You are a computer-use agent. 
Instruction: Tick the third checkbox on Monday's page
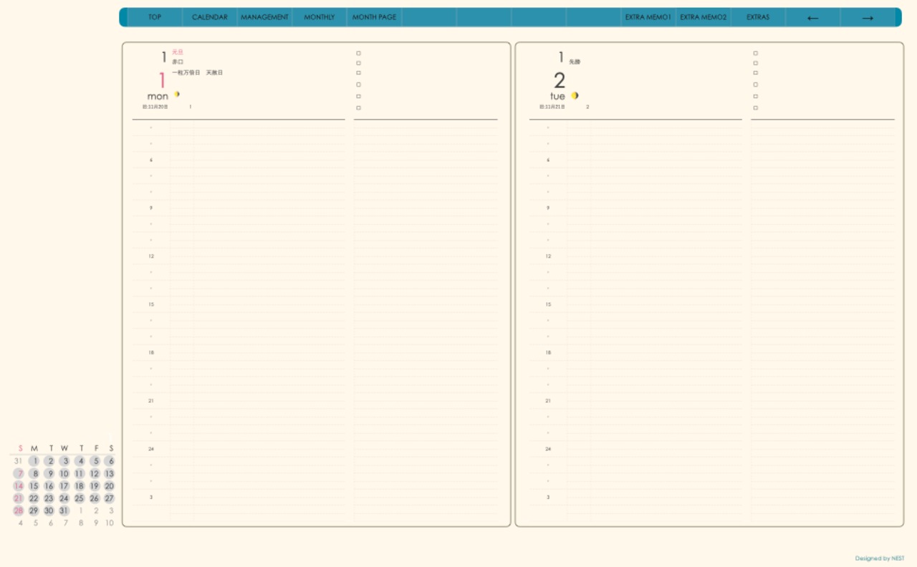click(358, 72)
